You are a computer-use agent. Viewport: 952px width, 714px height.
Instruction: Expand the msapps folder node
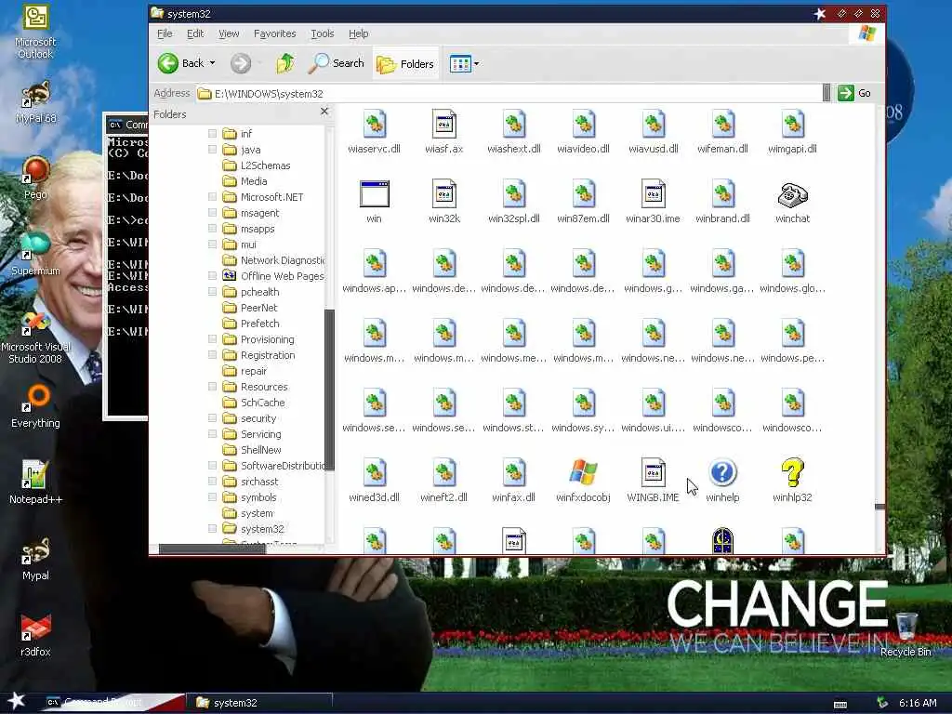point(213,229)
